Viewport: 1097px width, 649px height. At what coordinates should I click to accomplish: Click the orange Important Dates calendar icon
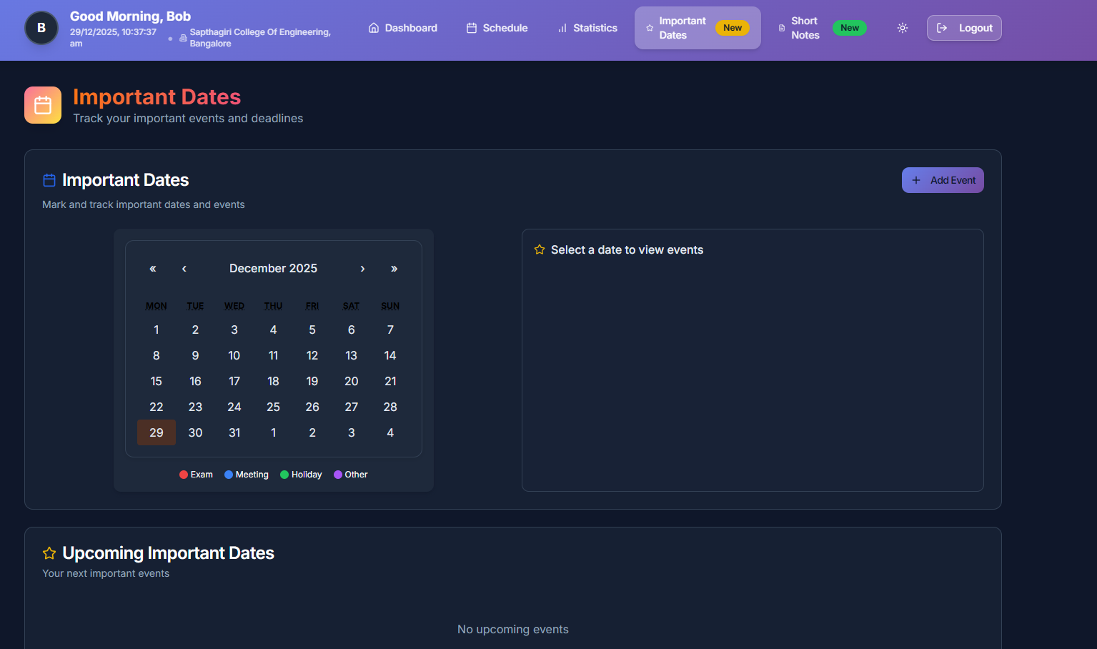click(x=42, y=104)
